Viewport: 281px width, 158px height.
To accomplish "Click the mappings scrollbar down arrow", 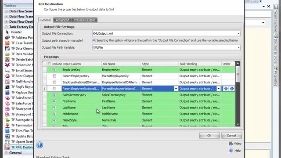I will [238, 124].
